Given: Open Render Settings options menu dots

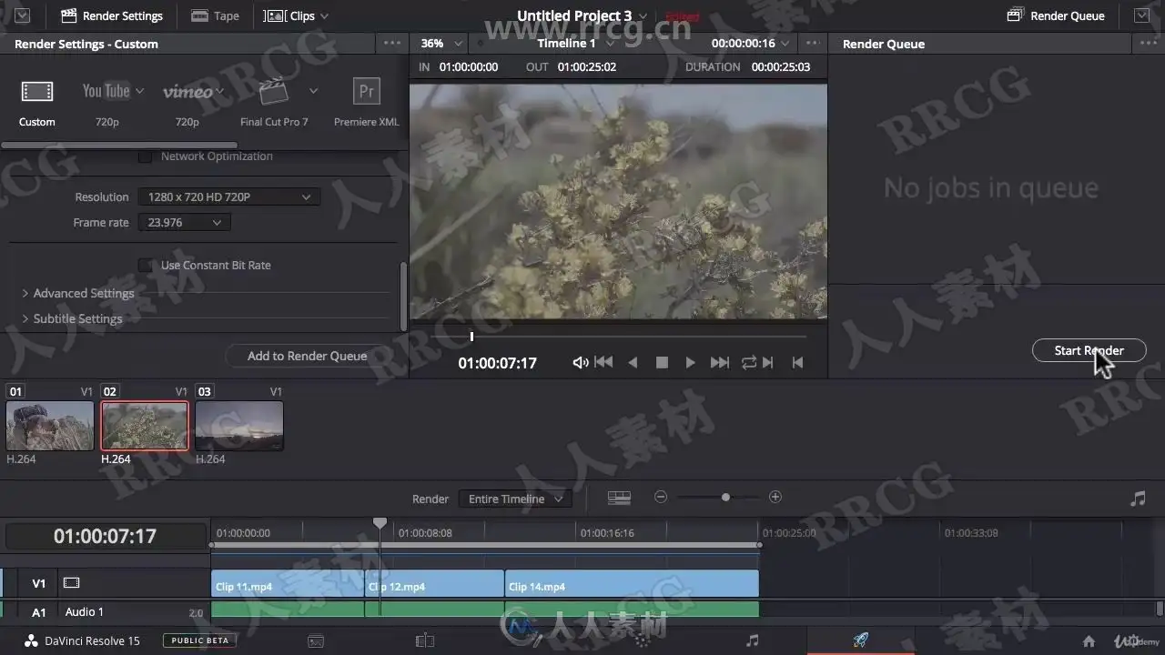Looking at the screenshot, I should point(392,43).
